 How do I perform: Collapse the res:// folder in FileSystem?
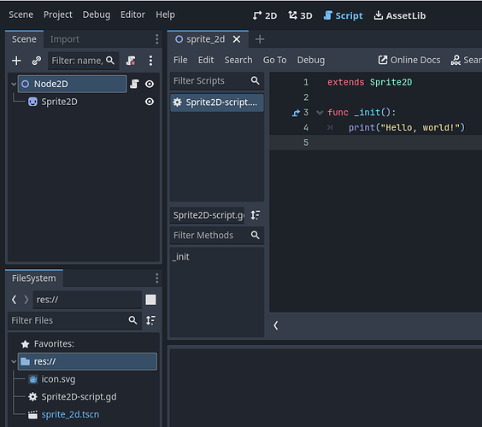click(x=14, y=361)
